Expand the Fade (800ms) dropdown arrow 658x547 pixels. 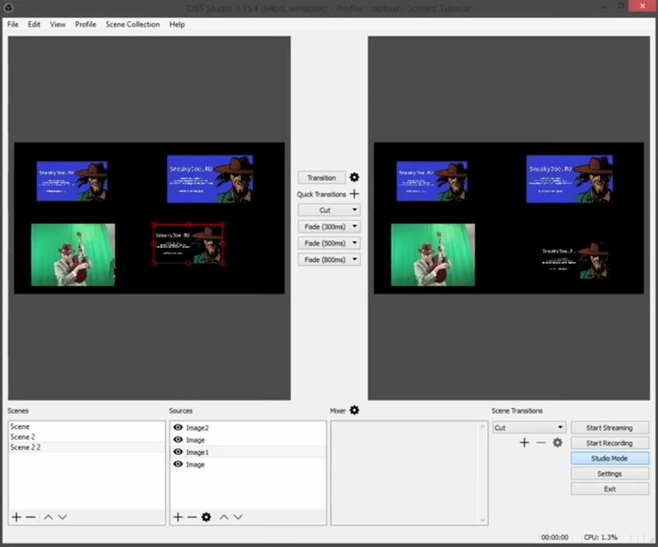(x=354, y=260)
